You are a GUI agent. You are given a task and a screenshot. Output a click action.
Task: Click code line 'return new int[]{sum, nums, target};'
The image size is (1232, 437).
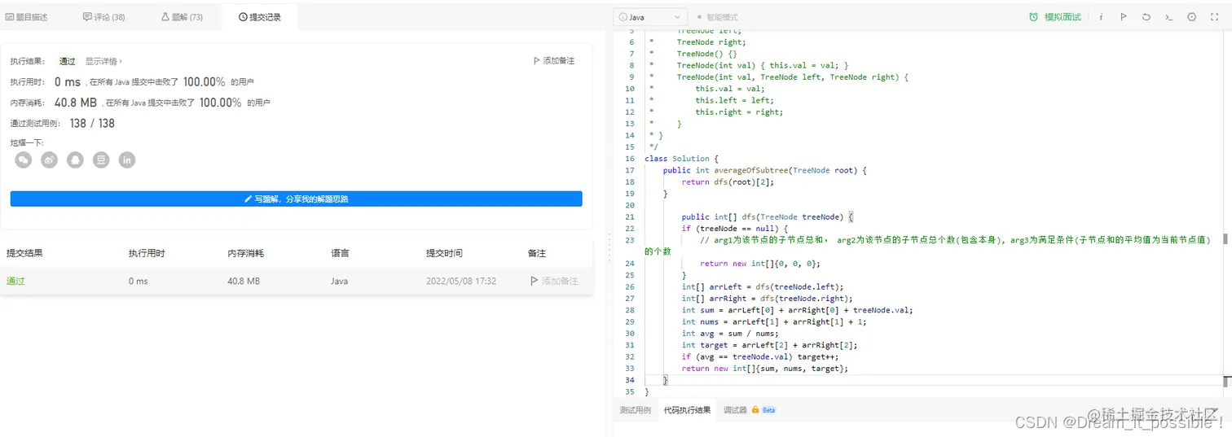point(765,369)
